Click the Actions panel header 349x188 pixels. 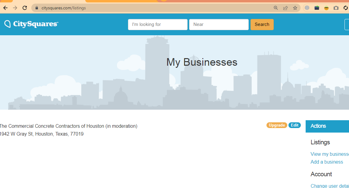pyautogui.click(x=327, y=126)
